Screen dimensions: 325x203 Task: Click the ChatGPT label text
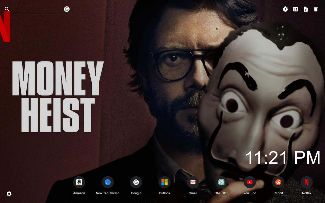click(221, 193)
